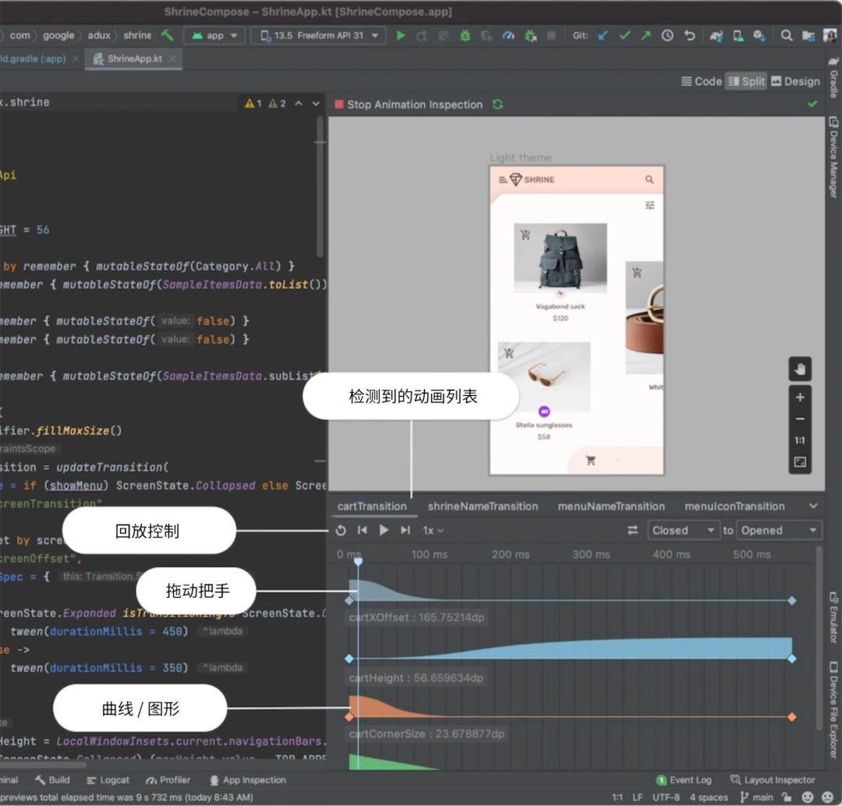
Task: Switch editor to Code view mode
Action: pos(701,81)
